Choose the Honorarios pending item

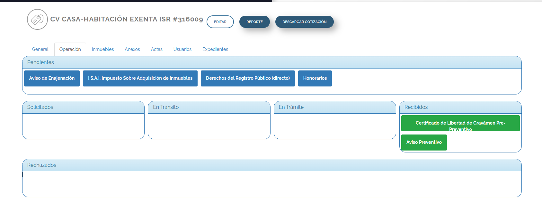point(315,78)
